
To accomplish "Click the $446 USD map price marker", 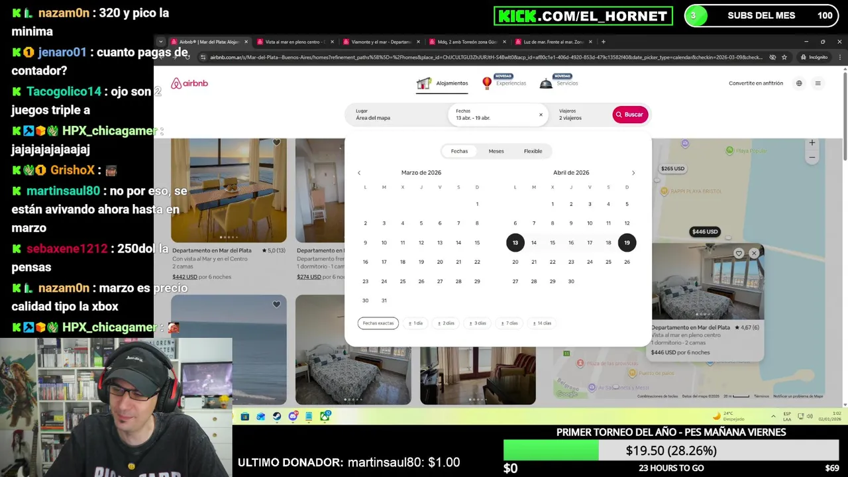I will 704,232.
